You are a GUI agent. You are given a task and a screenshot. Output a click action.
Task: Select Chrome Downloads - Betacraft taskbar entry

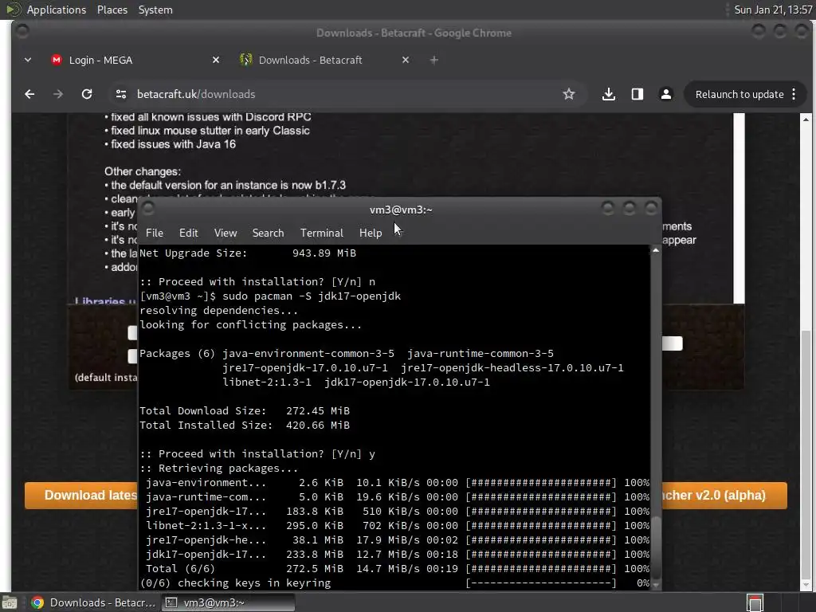point(94,602)
